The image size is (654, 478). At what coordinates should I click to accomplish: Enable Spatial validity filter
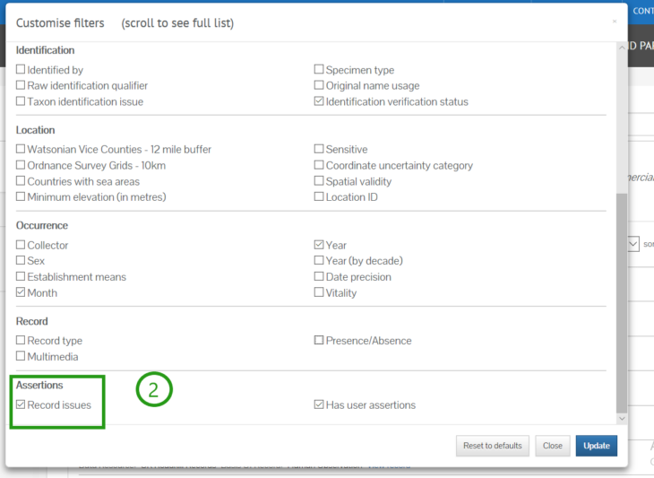tap(319, 181)
